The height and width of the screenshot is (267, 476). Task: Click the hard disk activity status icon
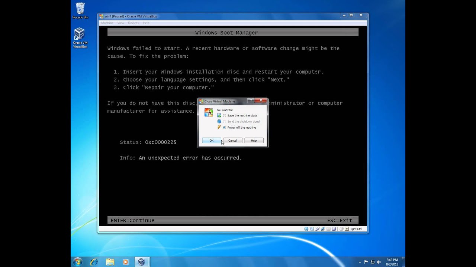306,229
